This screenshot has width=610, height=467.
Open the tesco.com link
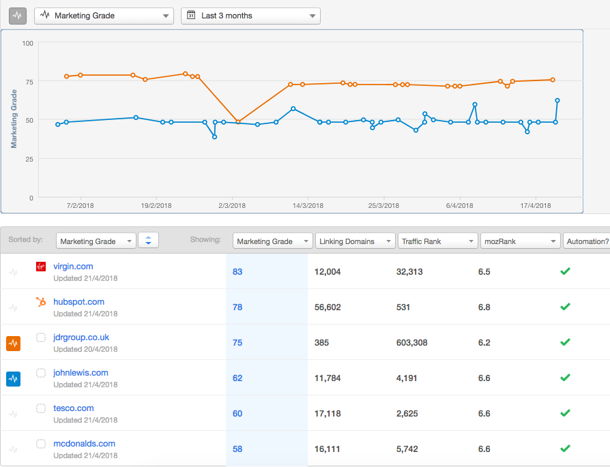[74, 408]
